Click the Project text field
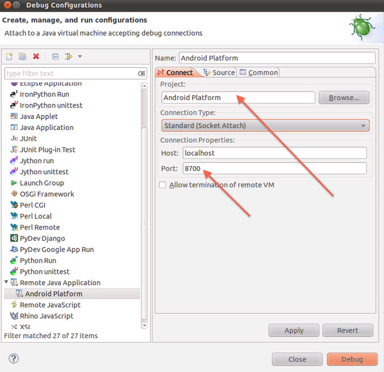 [239, 98]
